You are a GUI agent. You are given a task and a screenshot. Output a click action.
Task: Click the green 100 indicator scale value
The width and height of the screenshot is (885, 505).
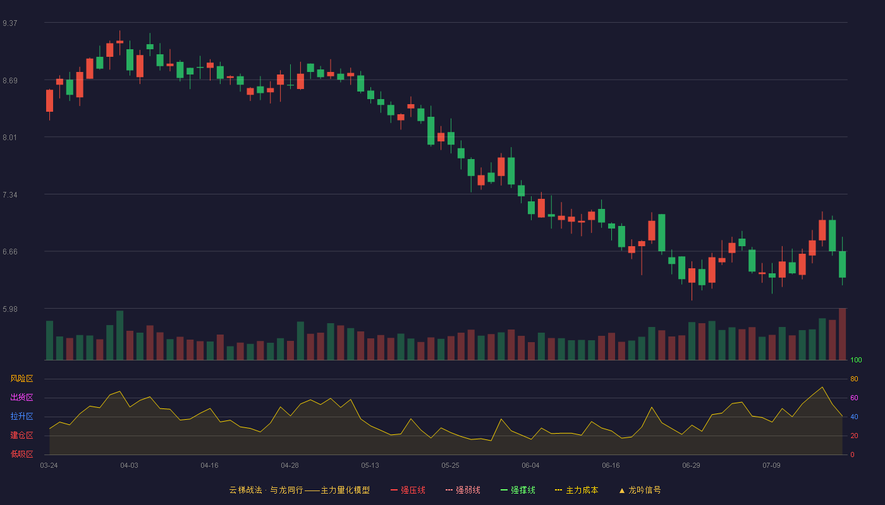click(856, 360)
